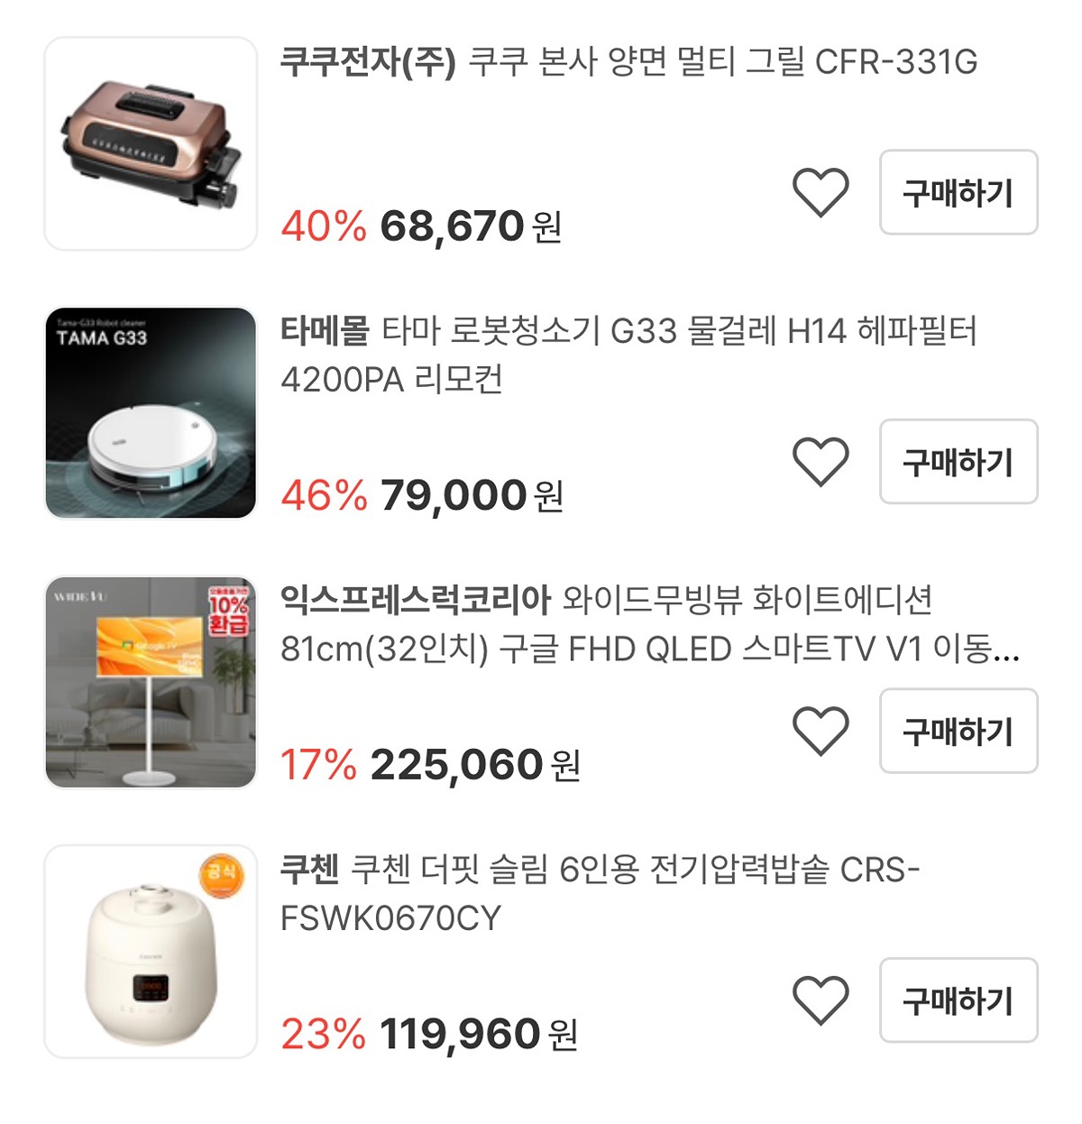
Task: Open white Cuchen rice cooker thumbnail
Action: click(x=151, y=952)
